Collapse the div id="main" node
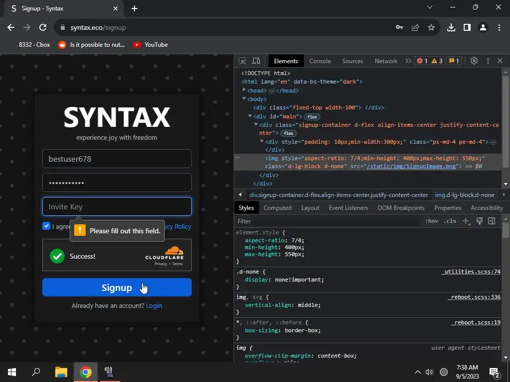This screenshot has height=382, width=510. [250, 115]
